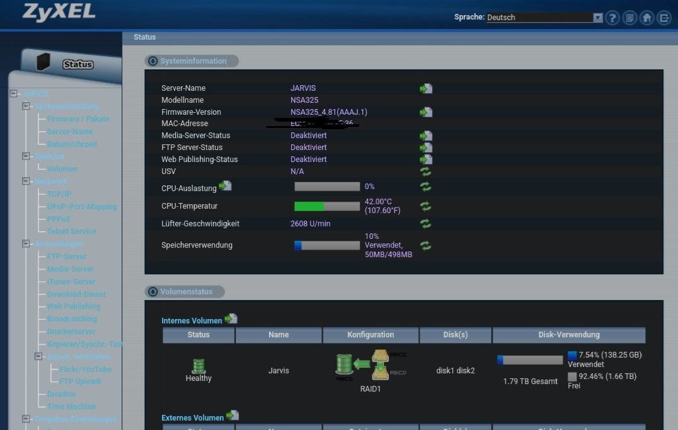This screenshot has height=430, width=678.
Task: Collapse the Systemeinstellung tree node
Action: pyautogui.click(x=26, y=106)
